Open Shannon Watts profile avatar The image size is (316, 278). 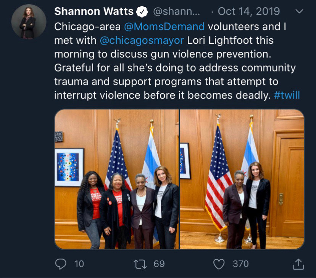click(29, 22)
